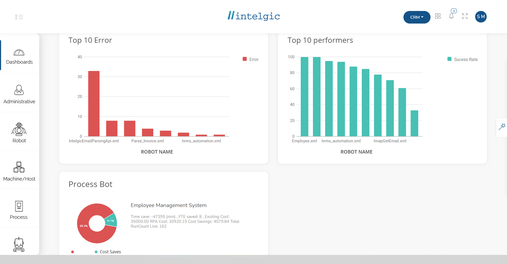
Task: Open the notifications bell
Action: 451,16
